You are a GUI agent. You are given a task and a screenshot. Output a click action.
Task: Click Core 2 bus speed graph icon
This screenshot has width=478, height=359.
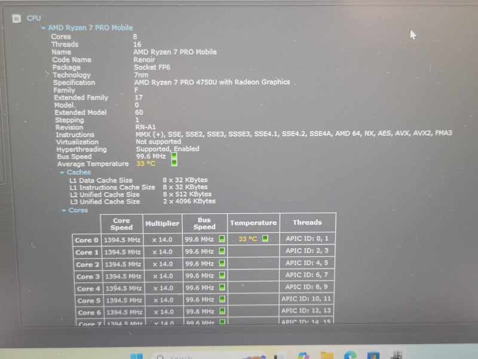coord(222,263)
